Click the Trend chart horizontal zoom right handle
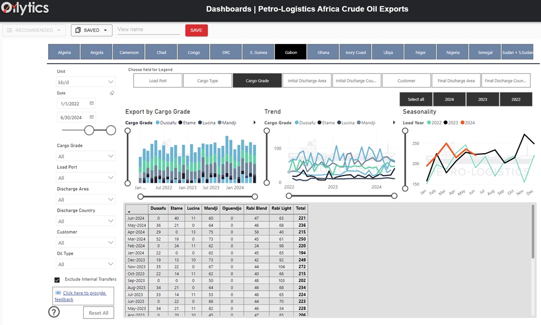This screenshot has height=325, width=541. click(394, 196)
